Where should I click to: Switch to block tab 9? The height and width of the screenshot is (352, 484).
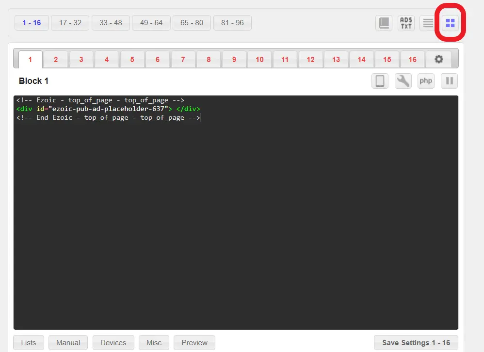click(234, 60)
